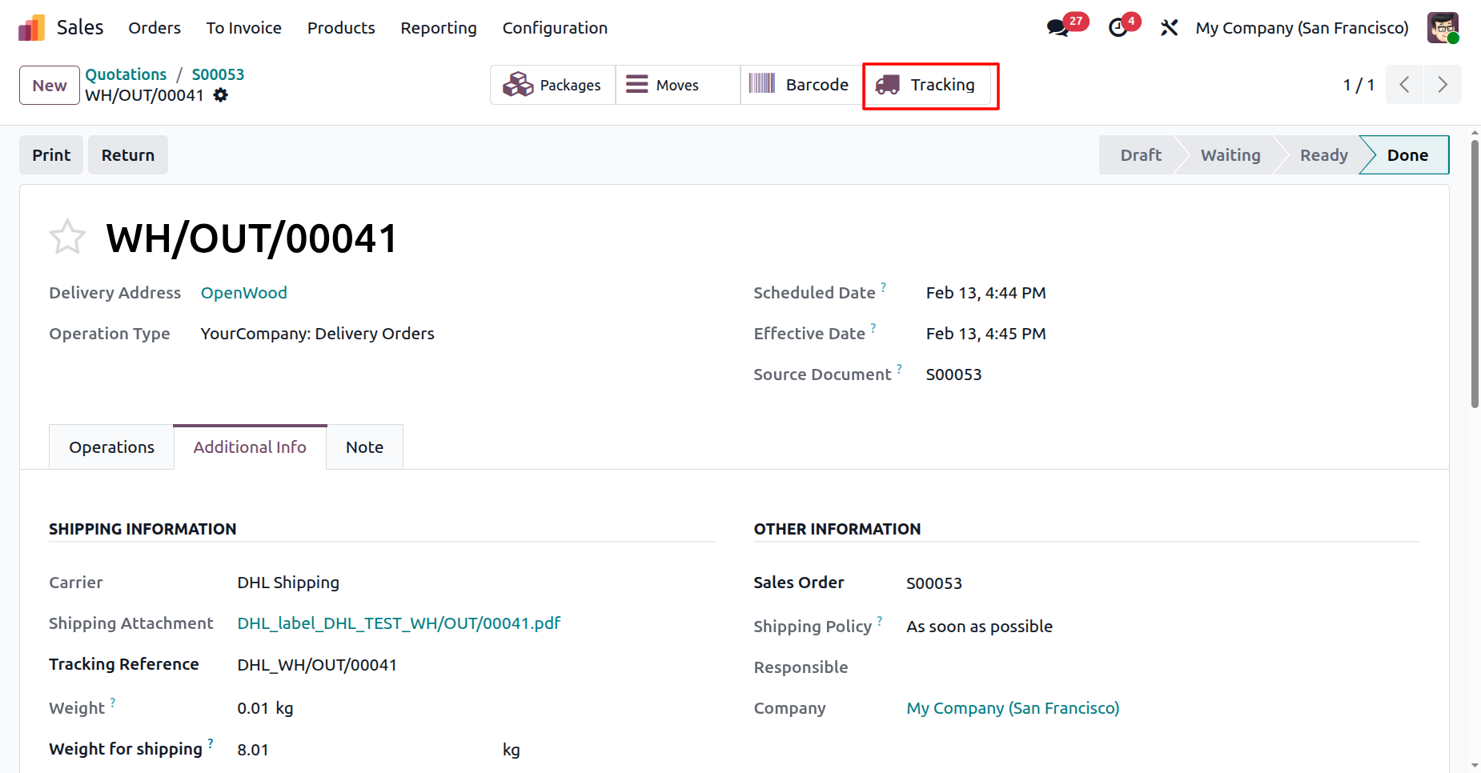Viewport: 1481px width, 773px height.
Task: Open Packages smart button
Action: pos(552,85)
